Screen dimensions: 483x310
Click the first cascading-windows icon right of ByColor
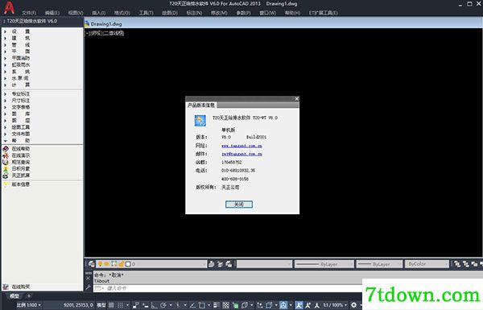pyautogui.click(x=457, y=264)
